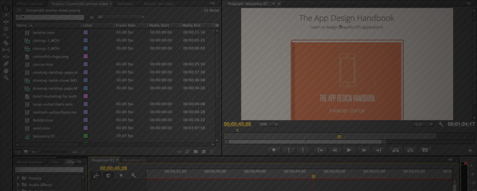The height and width of the screenshot is (191, 477).
Task: Click the purple label swatch for betalist.mov
Action: point(86,32)
